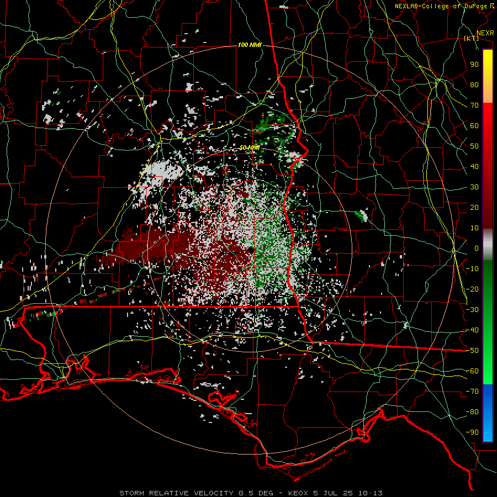The width and height of the screenshot is (497, 497).
Task: Click the 50 NMI range ring label
Action: [250, 147]
